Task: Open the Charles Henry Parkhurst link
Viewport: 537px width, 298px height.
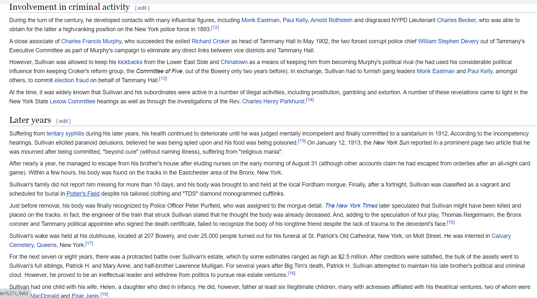Action: pos(273,101)
